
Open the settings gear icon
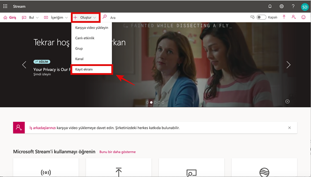click(x=281, y=7)
